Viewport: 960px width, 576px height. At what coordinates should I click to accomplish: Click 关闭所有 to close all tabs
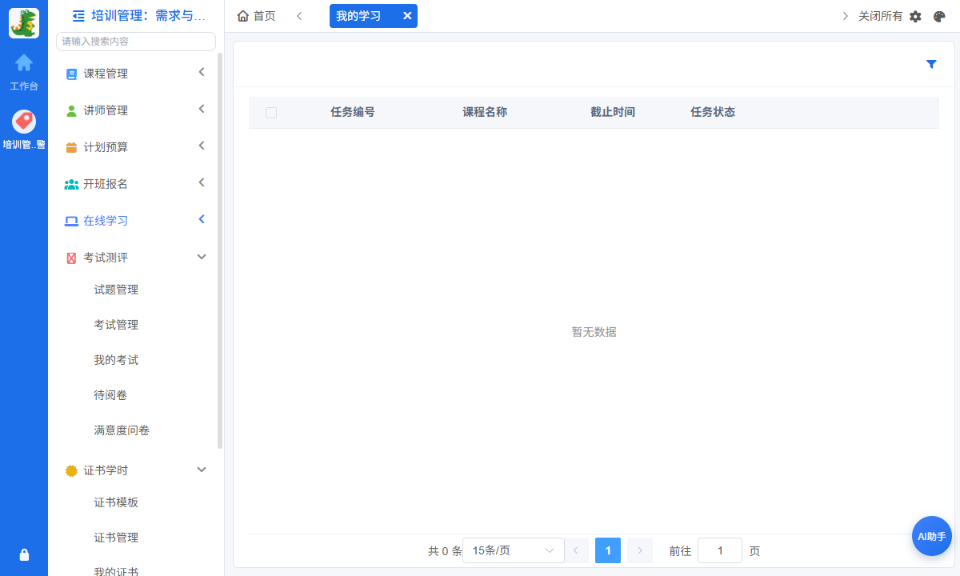(x=880, y=16)
